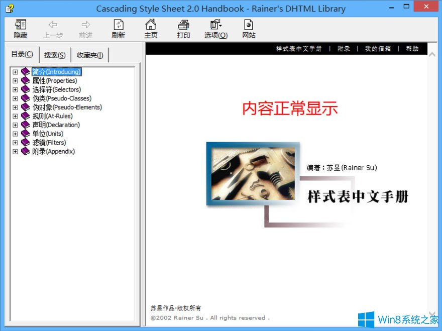Click book icon beside 选择符(Selectors)

click(x=26, y=89)
